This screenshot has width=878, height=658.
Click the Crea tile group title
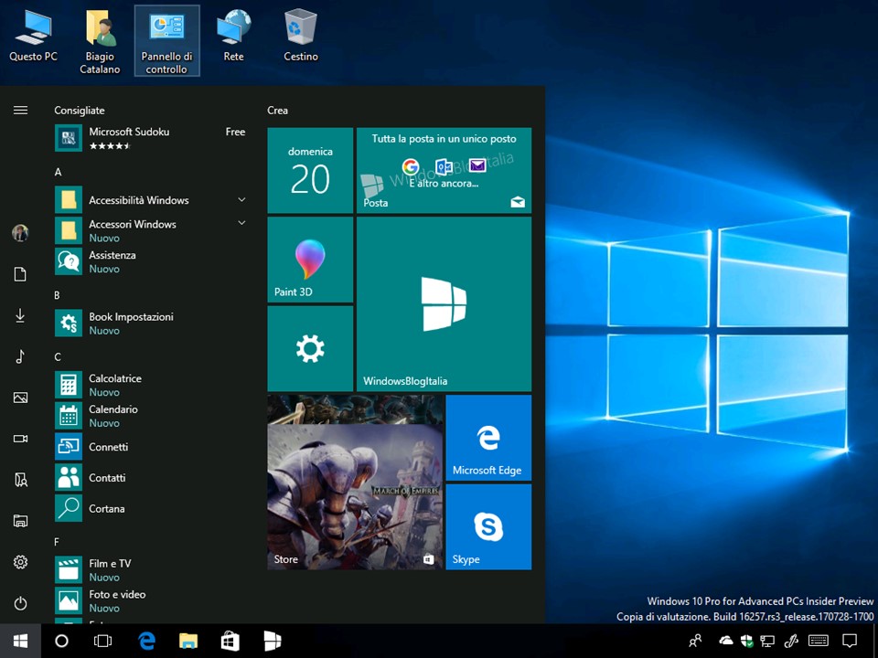coord(277,111)
